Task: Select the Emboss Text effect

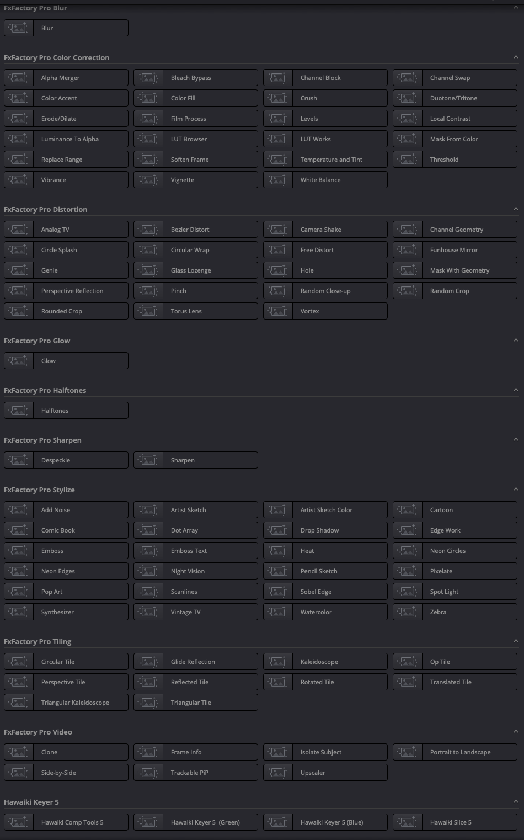Action: pyautogui.click(x=196, y=551)
